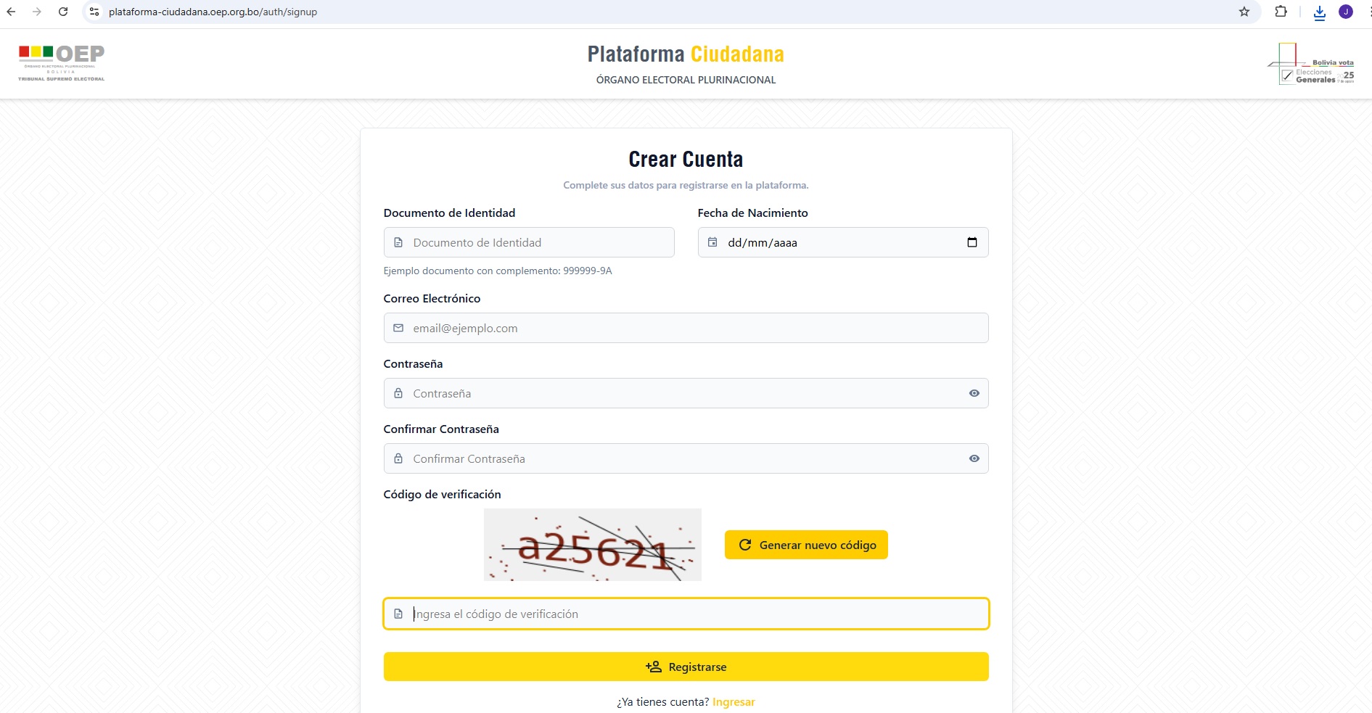1372x713 pixels.
Task: Open the date picker for Fecha de Nacimiento
Action: pos(973,242)
